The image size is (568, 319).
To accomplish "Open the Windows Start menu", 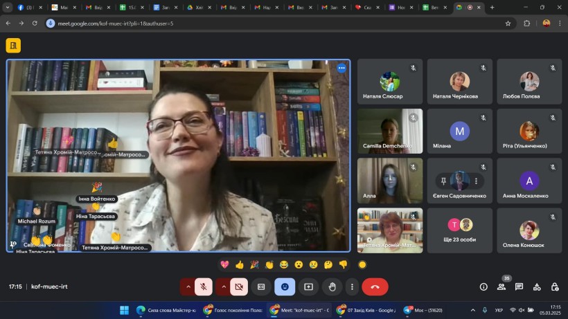I will point(124,310).
